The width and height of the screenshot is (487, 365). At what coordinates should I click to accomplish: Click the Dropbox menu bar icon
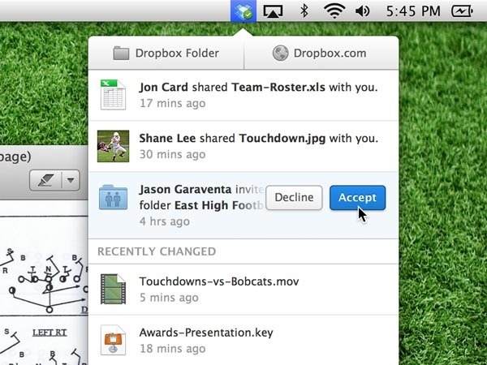(243, 11)
